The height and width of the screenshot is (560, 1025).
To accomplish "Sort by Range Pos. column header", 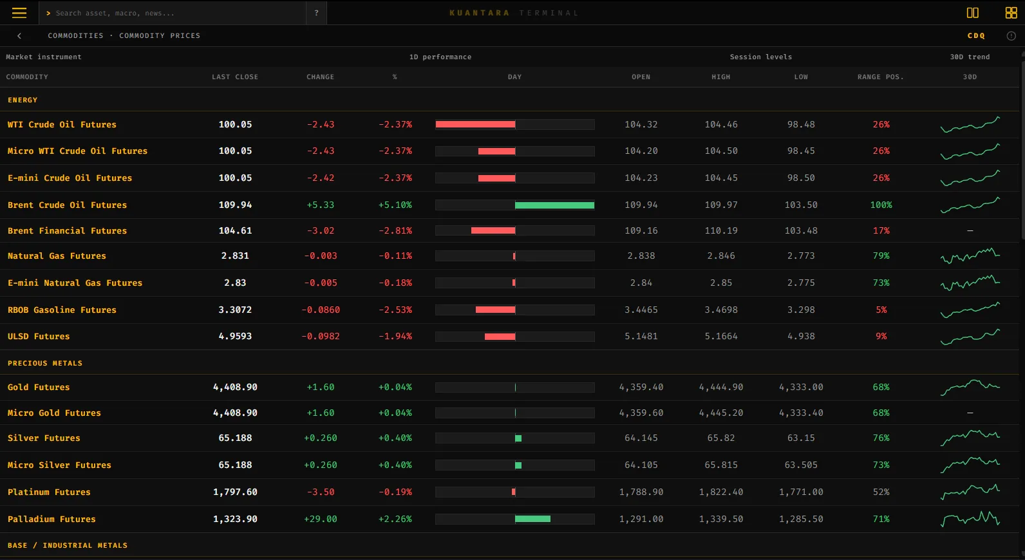I will pyautogui.click(x=881, y=77).
